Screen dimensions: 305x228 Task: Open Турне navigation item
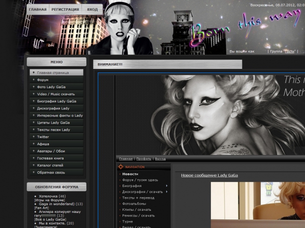[128, 221]
